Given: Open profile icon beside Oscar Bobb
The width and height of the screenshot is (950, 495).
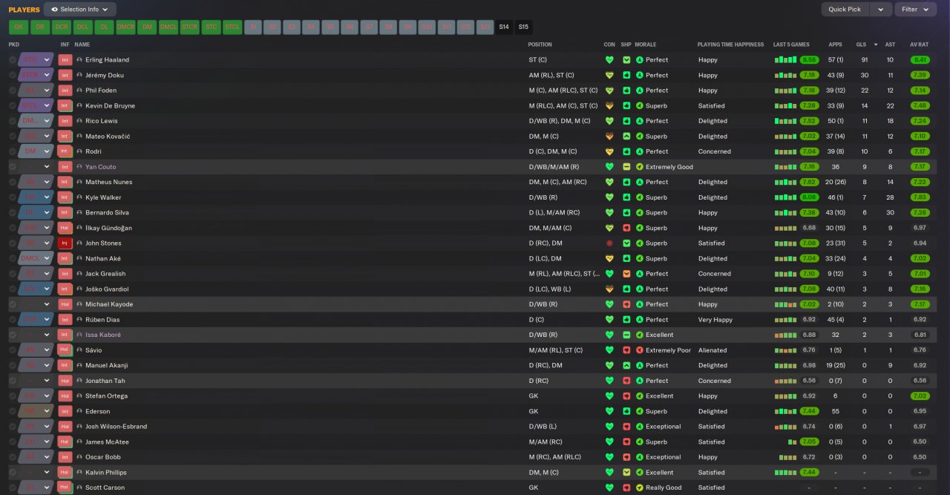Looking at the screenshot, I should coord(79,457).
